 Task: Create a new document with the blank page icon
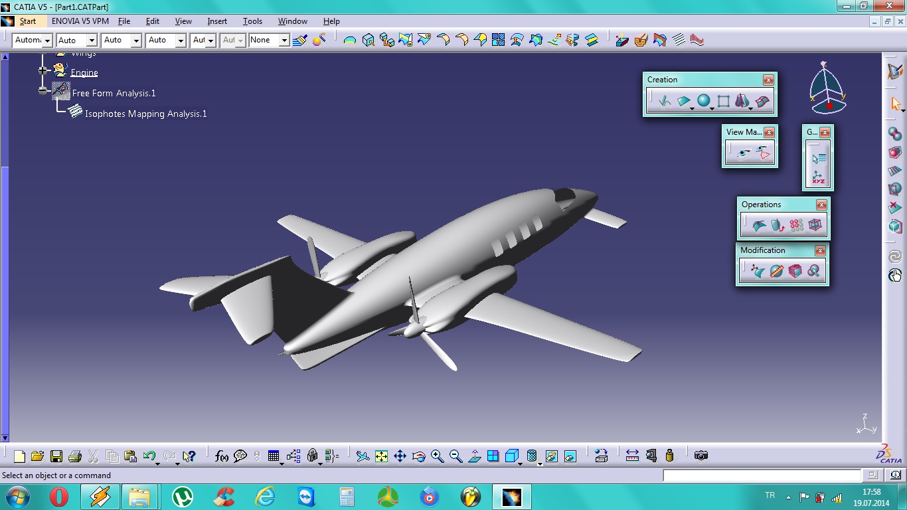pos(19,456)
